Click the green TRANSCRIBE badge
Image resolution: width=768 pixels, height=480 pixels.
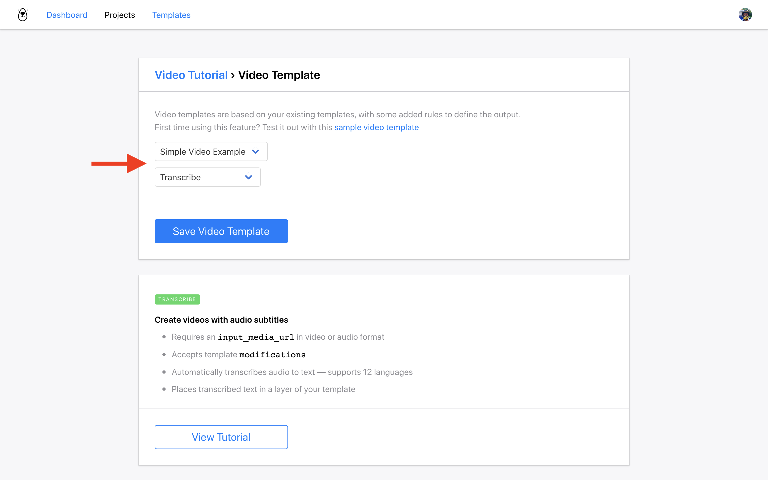click(x=177, y=299)
